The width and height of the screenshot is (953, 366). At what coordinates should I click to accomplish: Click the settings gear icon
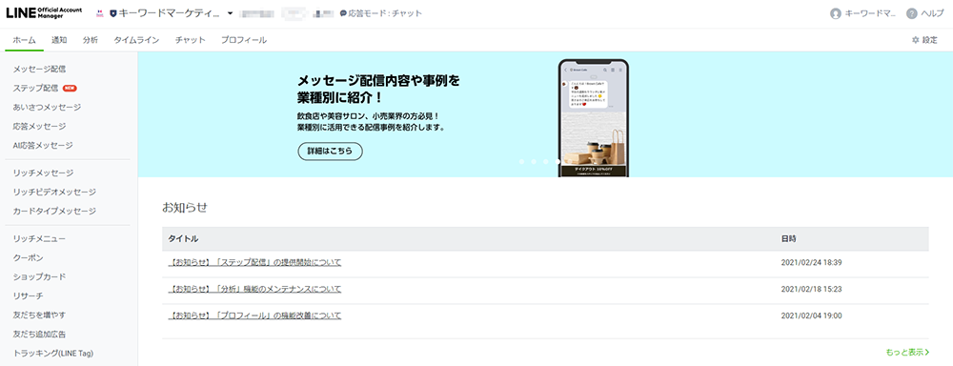(x=915, y=40)
